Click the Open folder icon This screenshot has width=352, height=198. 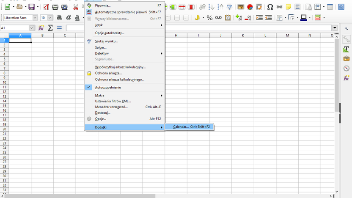pyautogui.click(x=19, y=7)
